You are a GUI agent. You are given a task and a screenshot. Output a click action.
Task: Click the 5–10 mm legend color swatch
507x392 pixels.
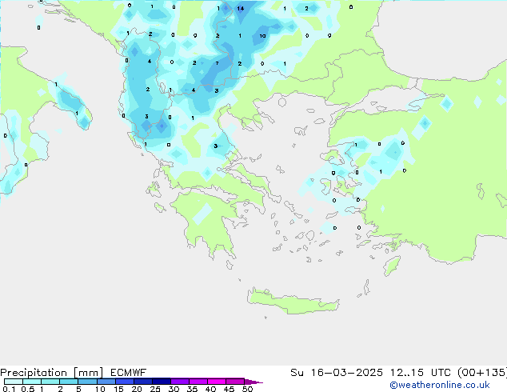click(87, 382)
